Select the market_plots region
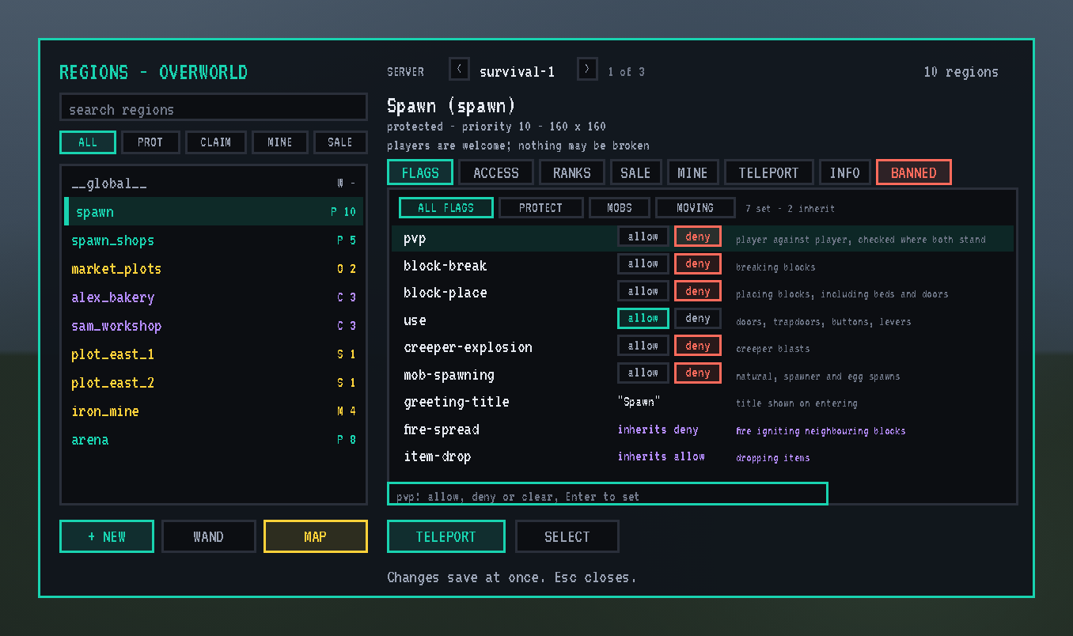This screenshot has width=1073, height=636. coord(214,269)
